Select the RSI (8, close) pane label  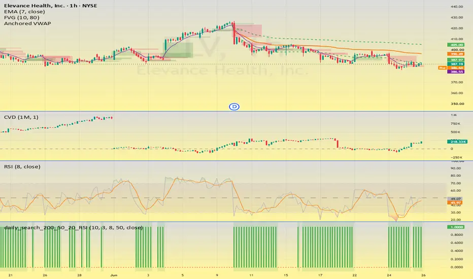22,166
